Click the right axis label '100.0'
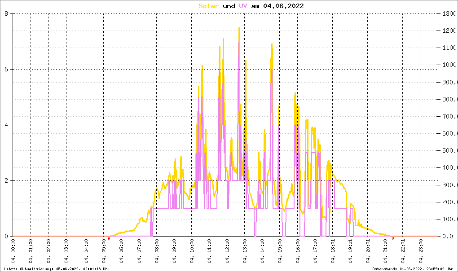The image size is (458, 272). click(450, 219)
